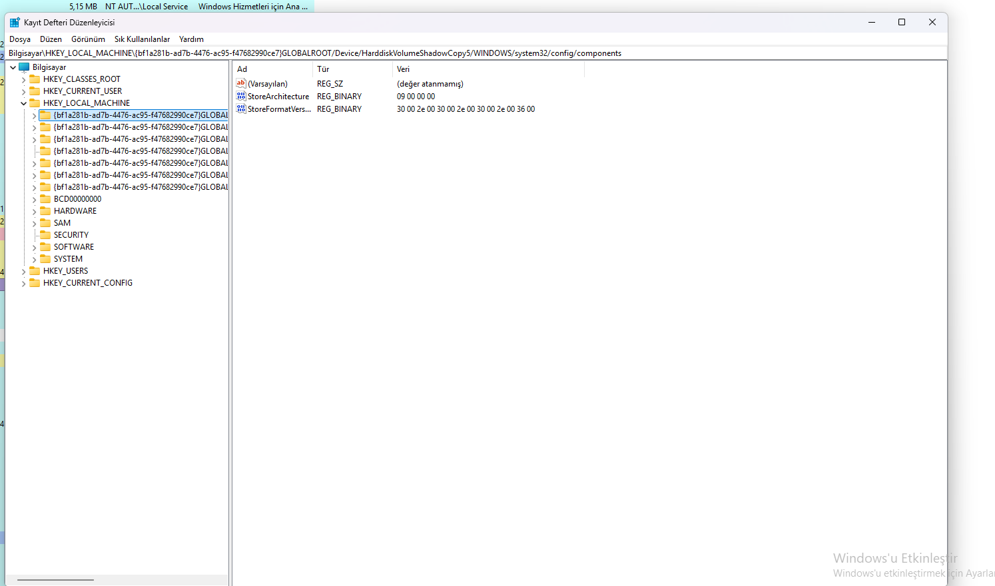
Task: Sort values by the Ad column header
Action: 272,69
